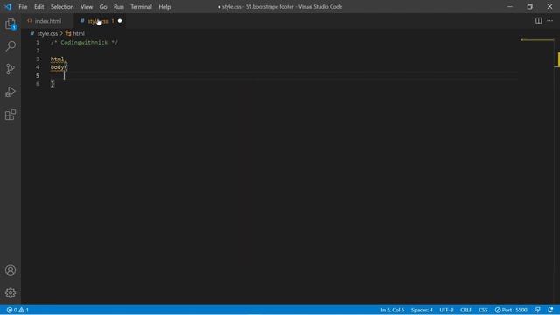Open the Run menu
Image resolution: width=560 pixels, height=315 pixels.
119,7
